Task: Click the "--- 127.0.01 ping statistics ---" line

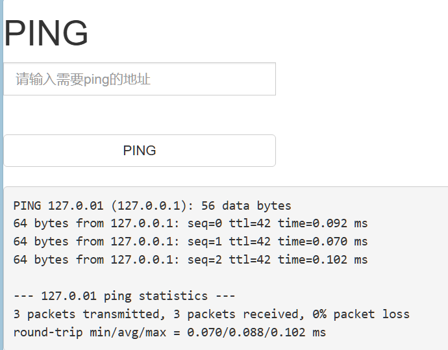Action: 124,296
